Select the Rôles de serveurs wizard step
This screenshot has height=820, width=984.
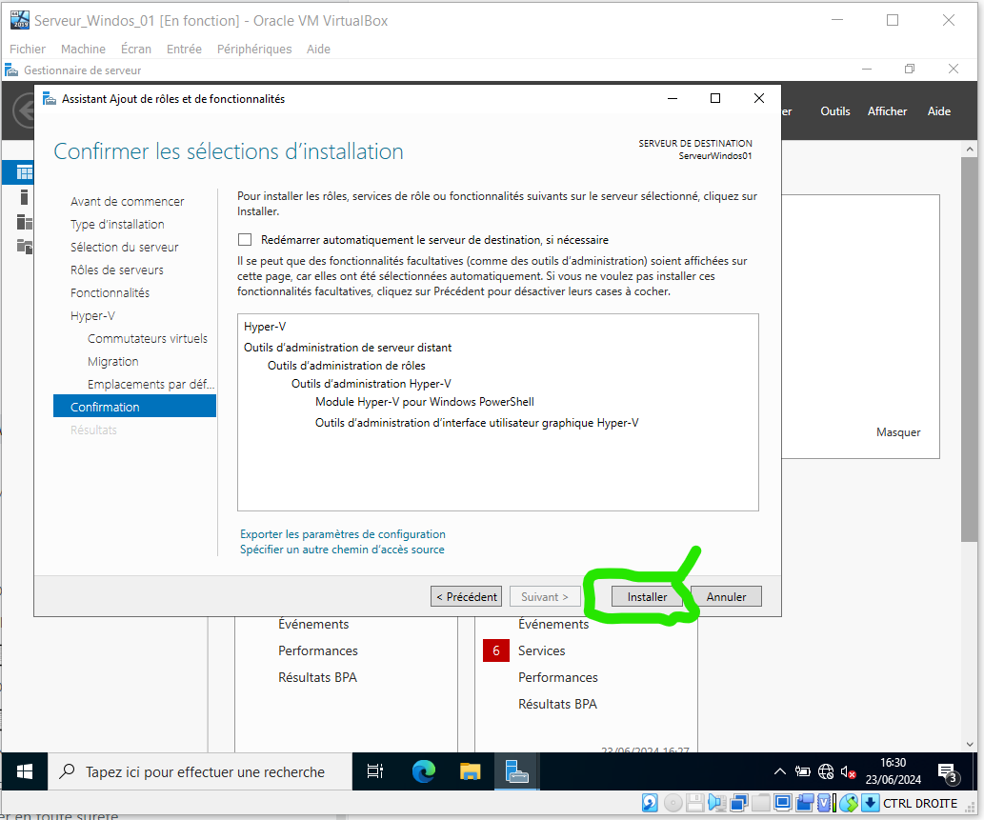click(117, 270)
